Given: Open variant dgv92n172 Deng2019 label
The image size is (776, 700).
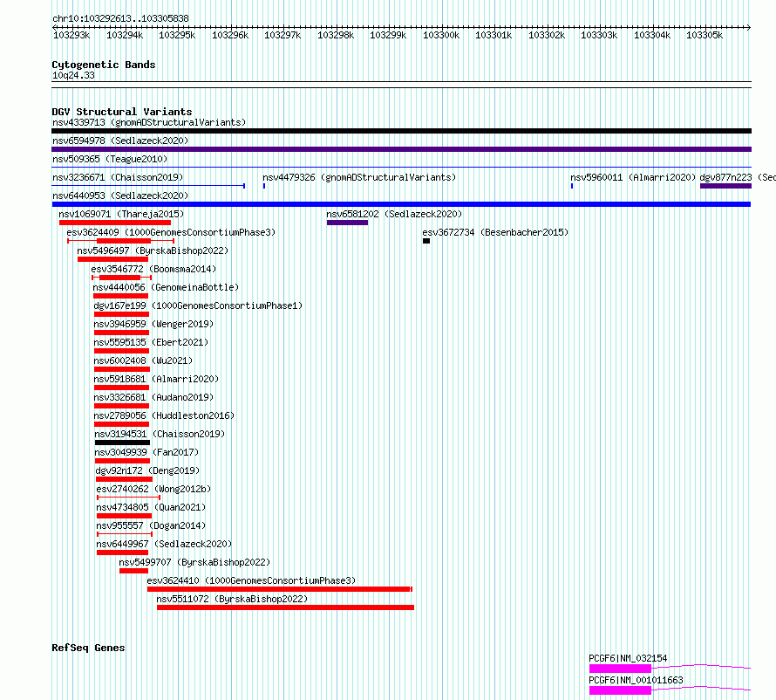Looking at the screenshot, I should point(147,470).
